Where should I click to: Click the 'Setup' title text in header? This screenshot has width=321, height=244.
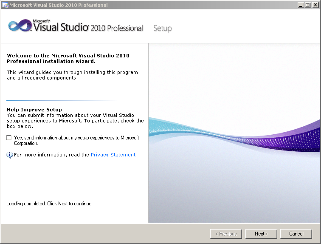(163, 28)
